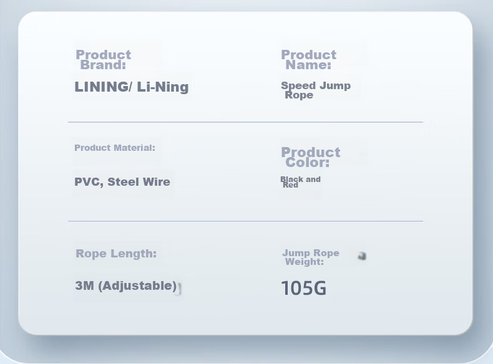The image size is (493, 364).
Task: Select the 3M (Adjustable) value
Action: tap(126, 286)
